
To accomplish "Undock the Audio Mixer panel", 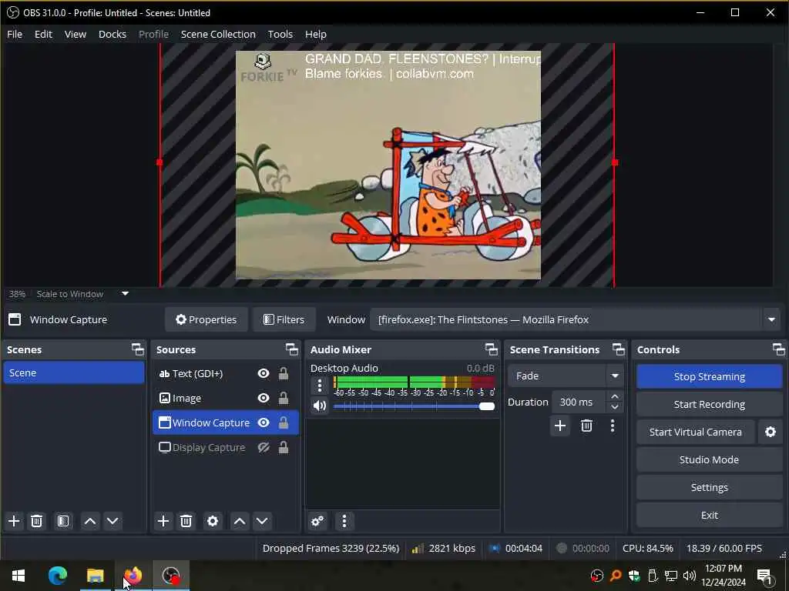I will (x=491, y=349).
